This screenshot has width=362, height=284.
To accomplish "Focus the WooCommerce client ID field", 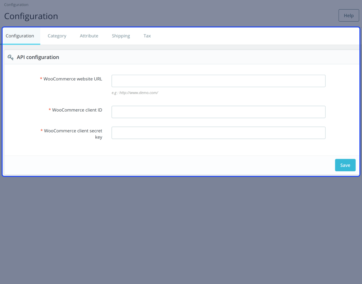I will pyautogui.click(x=218, y=112).
